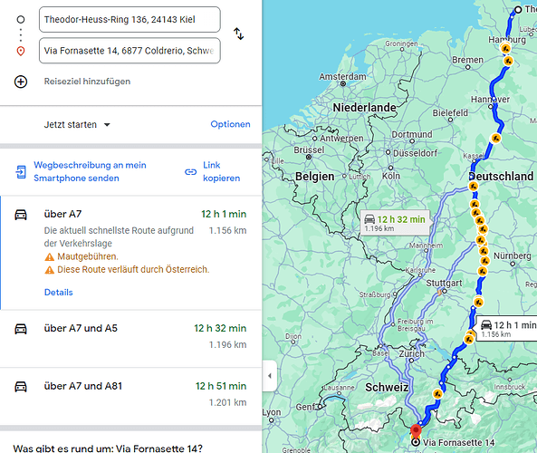
Task: Click the Mautgebühren warning text
Action: pyautogui.click(x=88, y=256)
